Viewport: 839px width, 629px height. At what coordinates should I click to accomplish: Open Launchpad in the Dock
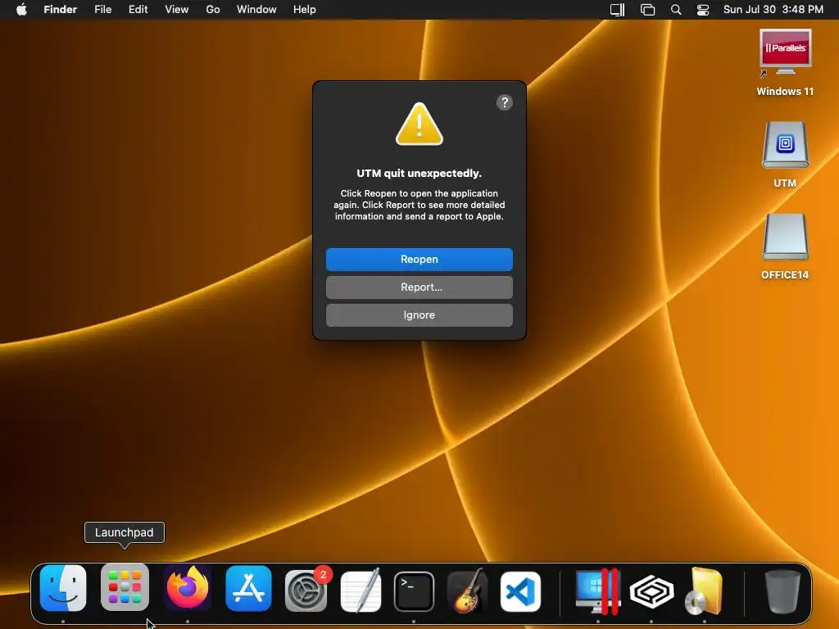pyautogui.click(x=125, y=587)
